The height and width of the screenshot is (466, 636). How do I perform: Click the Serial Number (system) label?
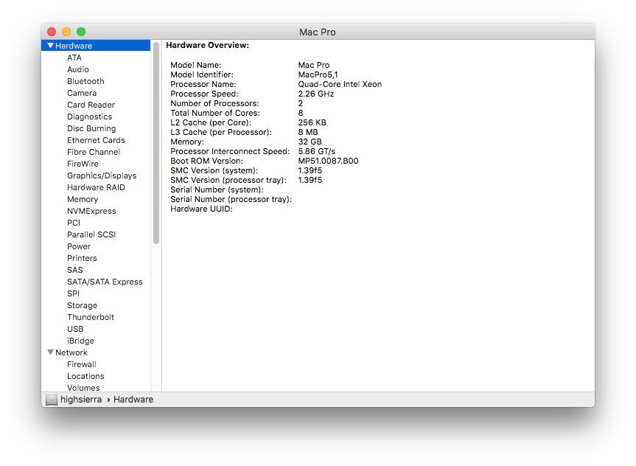coord(217,189)
